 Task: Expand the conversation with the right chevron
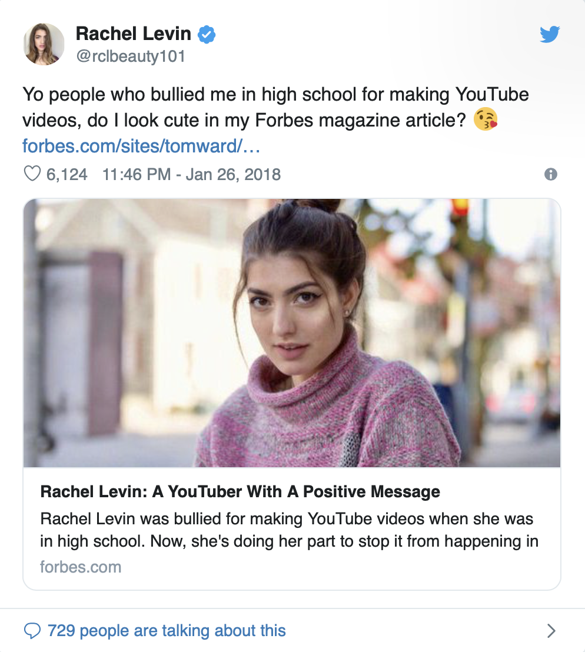click(551, 631)
